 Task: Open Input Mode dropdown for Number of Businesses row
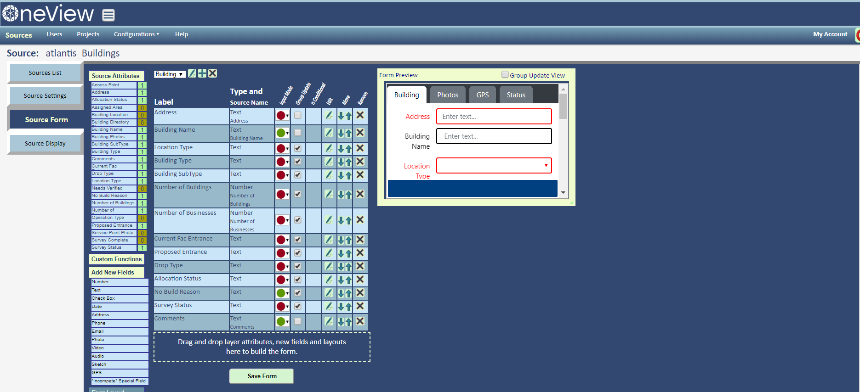282,220
